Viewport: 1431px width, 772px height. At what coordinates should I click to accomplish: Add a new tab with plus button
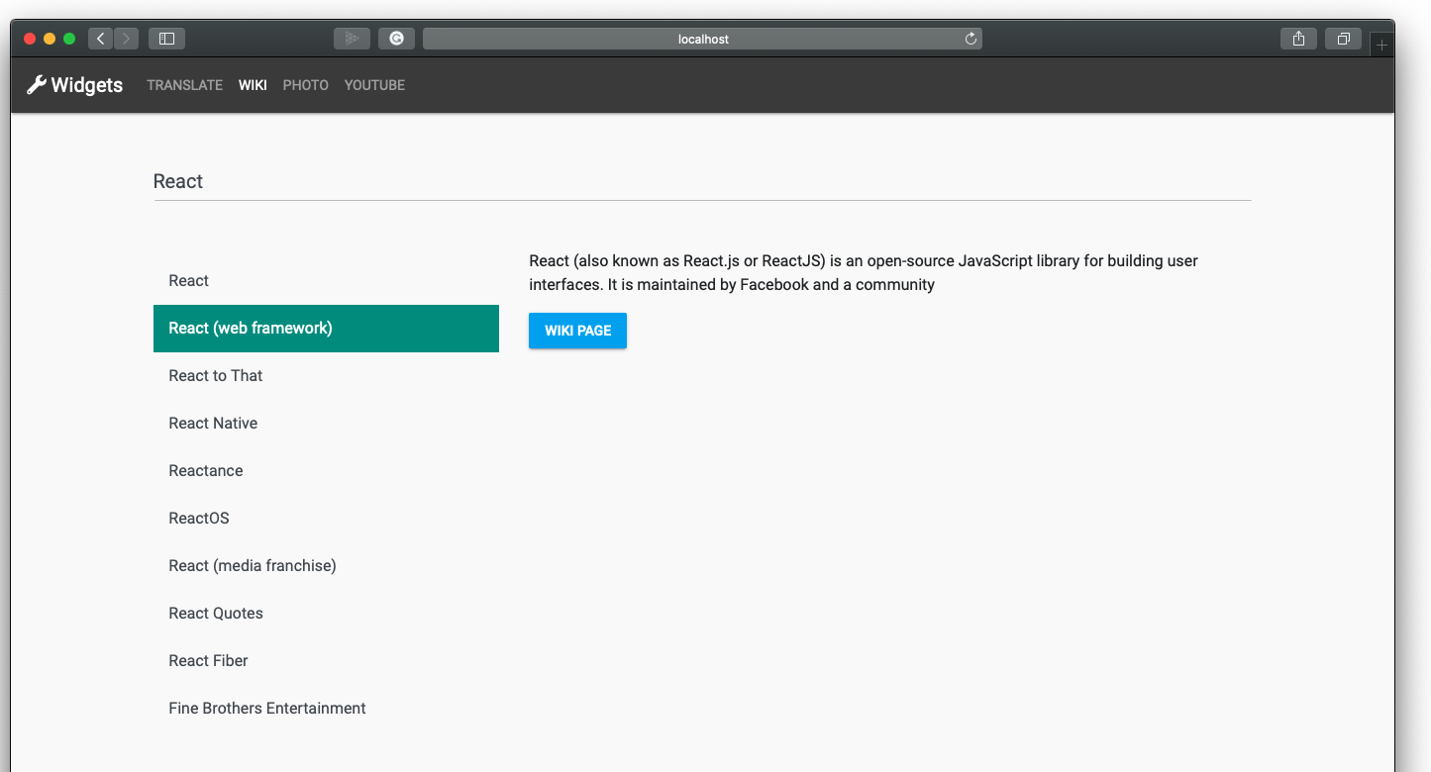[1382, 45]
